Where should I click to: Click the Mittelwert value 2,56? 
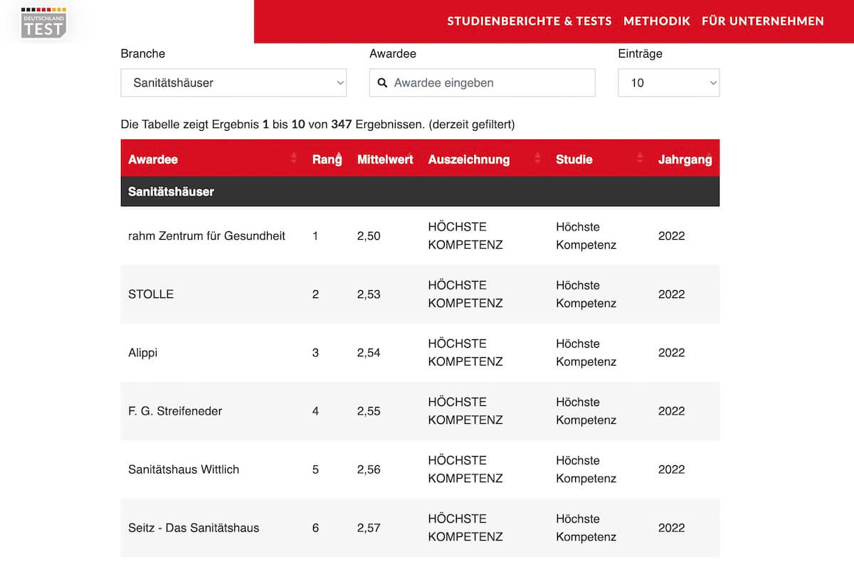tap(369, 469)
